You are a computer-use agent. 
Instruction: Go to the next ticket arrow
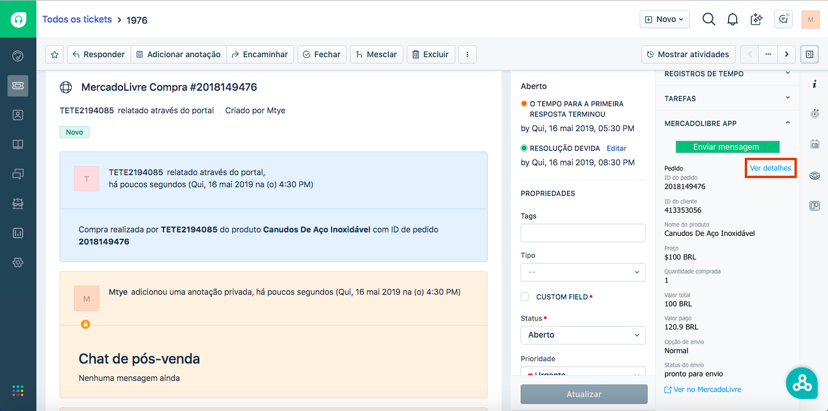point(786,54)
